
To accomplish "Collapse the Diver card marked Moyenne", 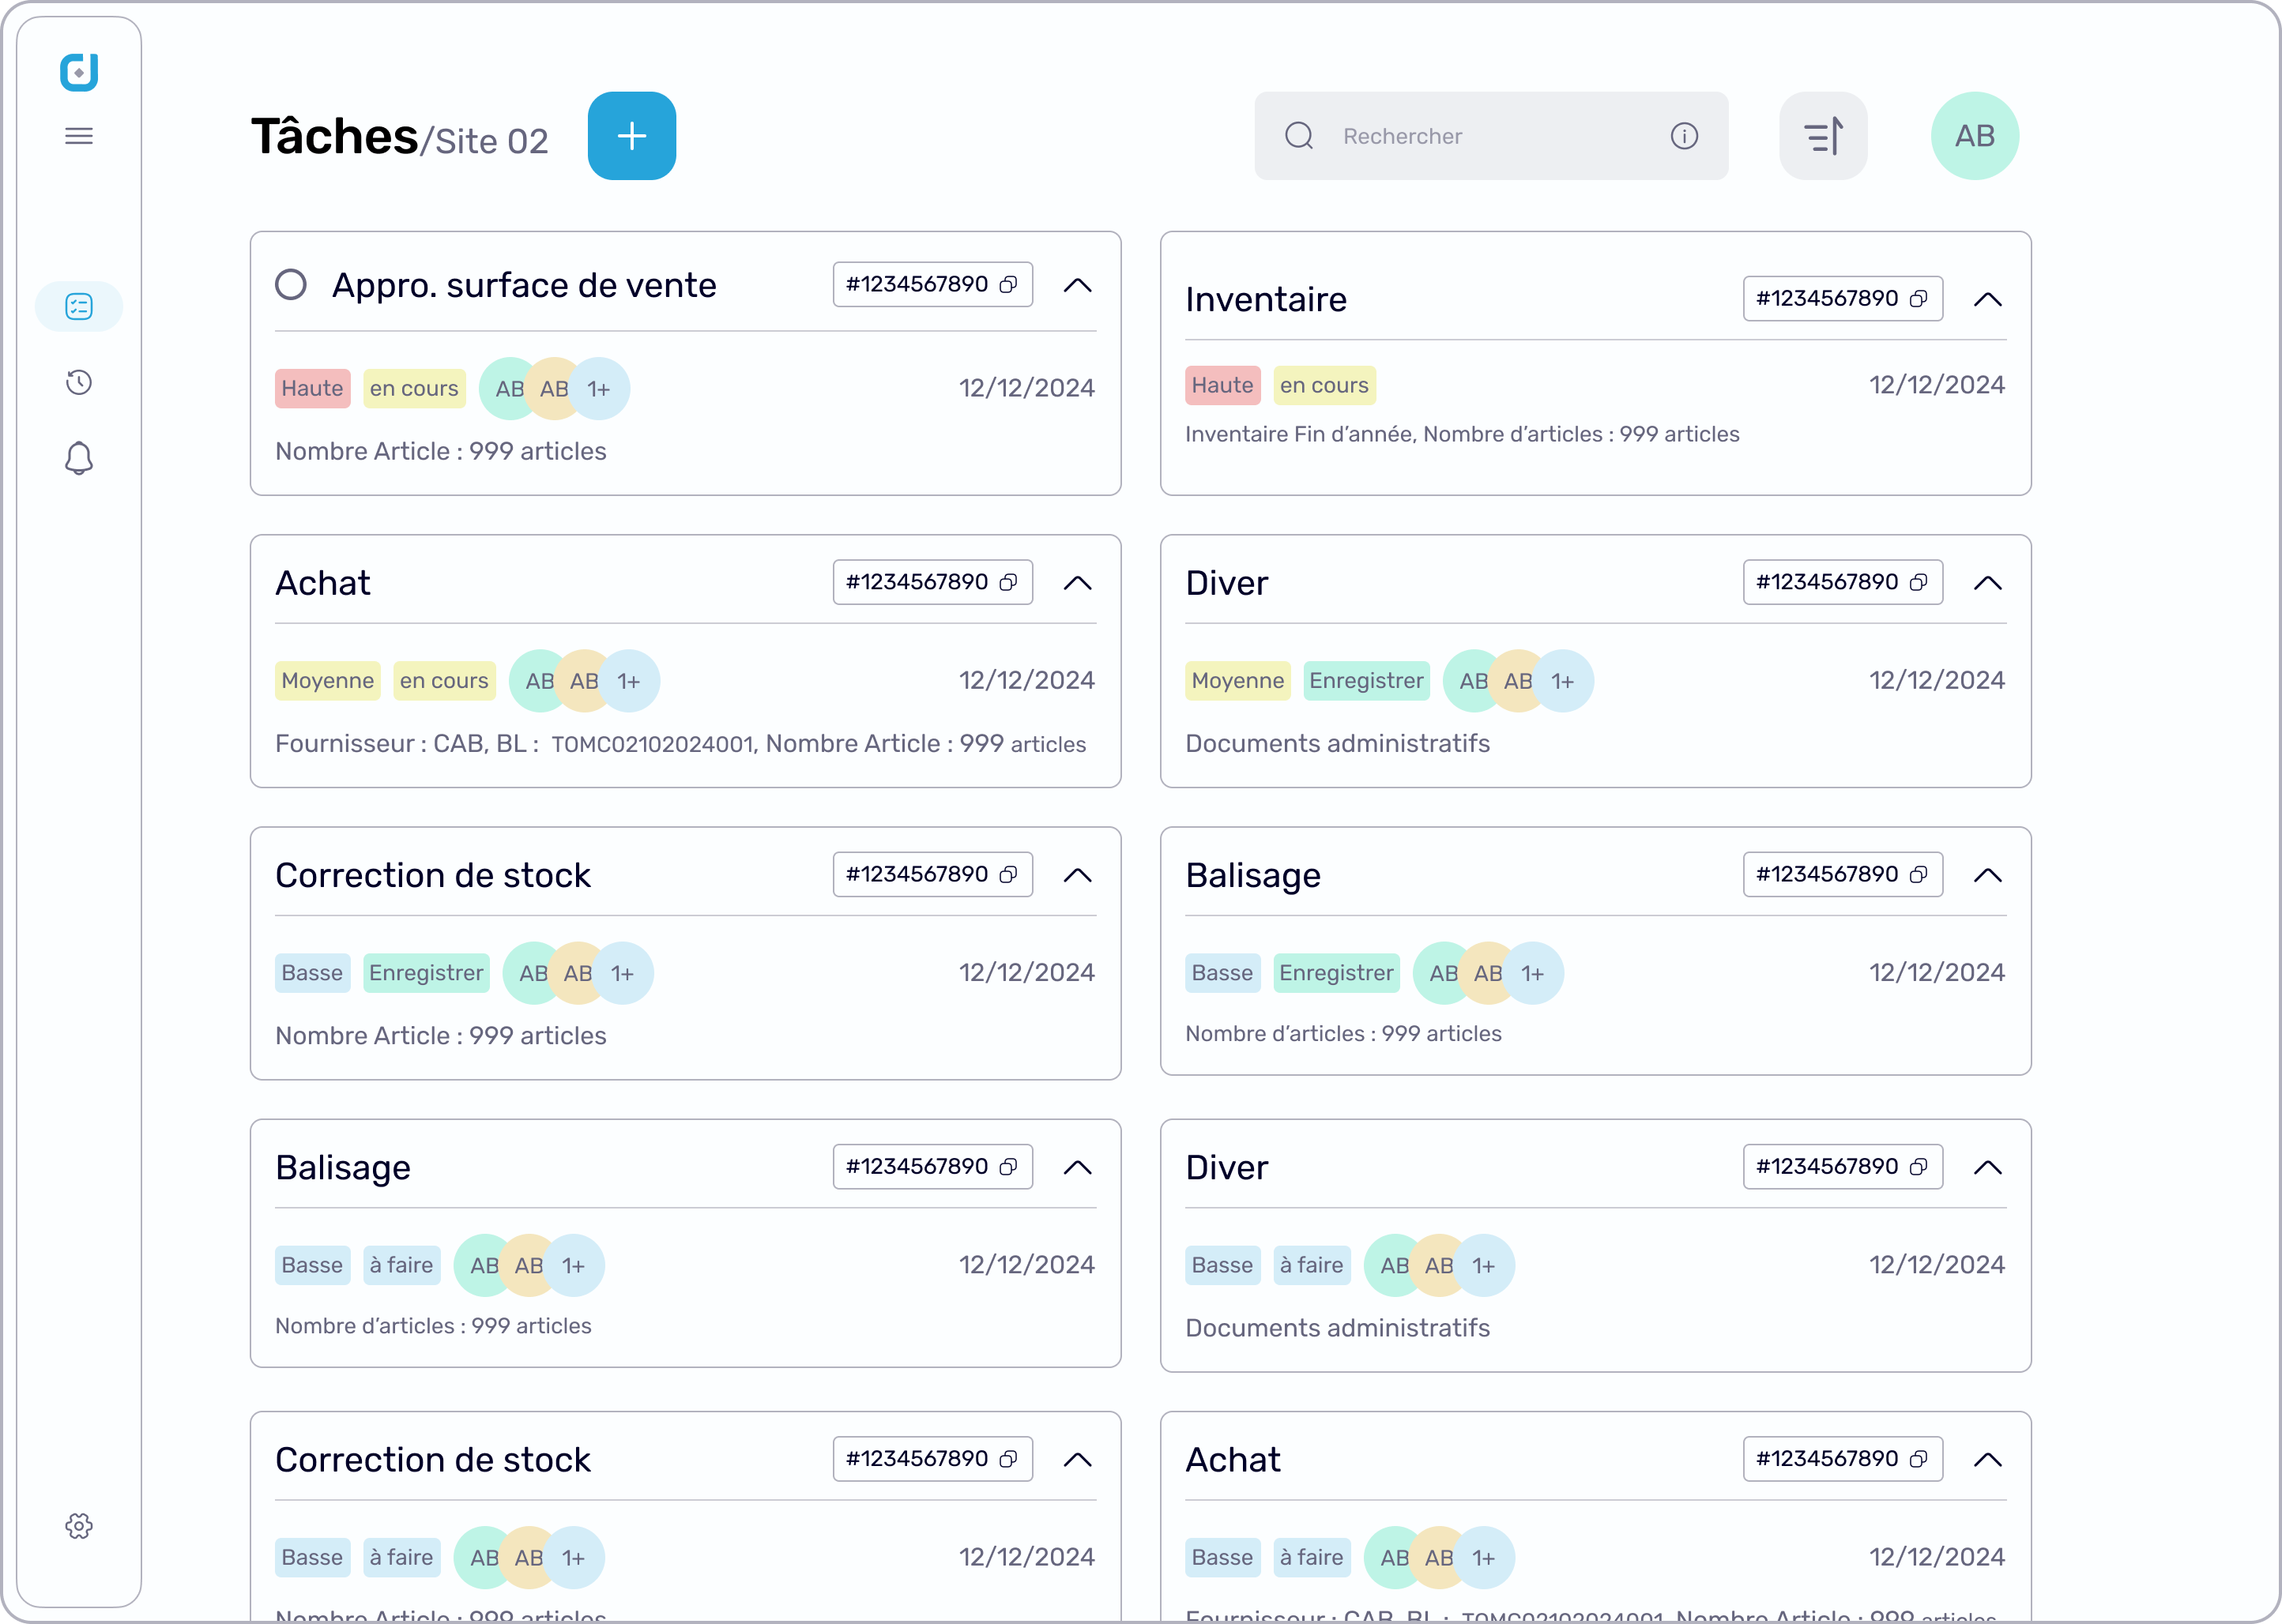I will (x=1988, y=583).
